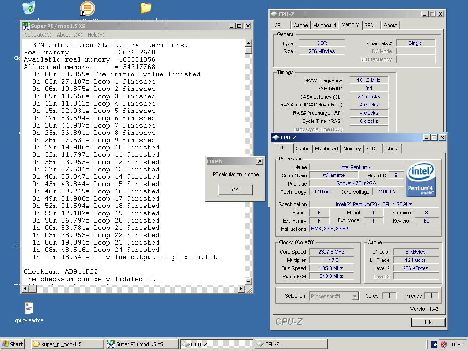The height and width of the screenshot is (351, 468).
Task: Click the Super PI title bar icon
Action: (27, 26)
